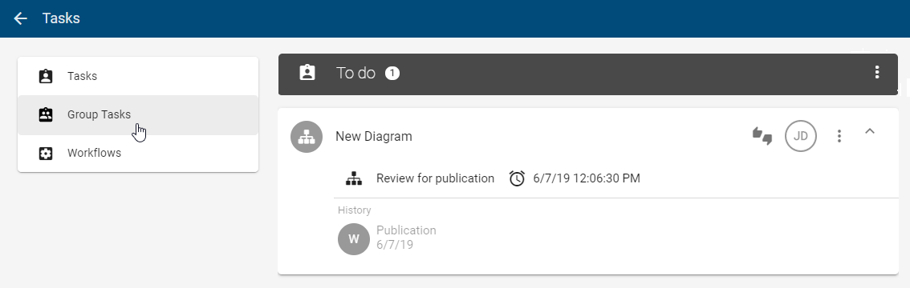Click the due time 6/7/19 12:06:30 PM
Screen dimensions: 910x288
[587, 178]
